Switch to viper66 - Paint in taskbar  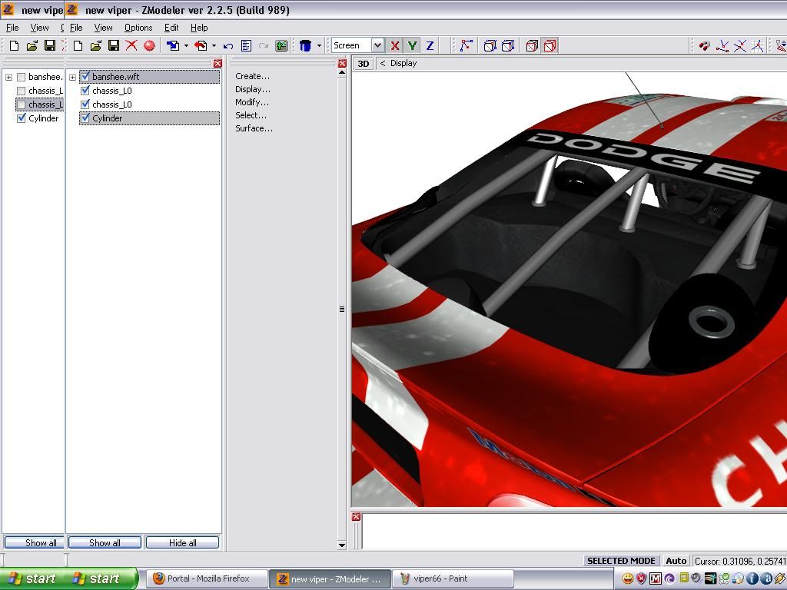[452, 578]
